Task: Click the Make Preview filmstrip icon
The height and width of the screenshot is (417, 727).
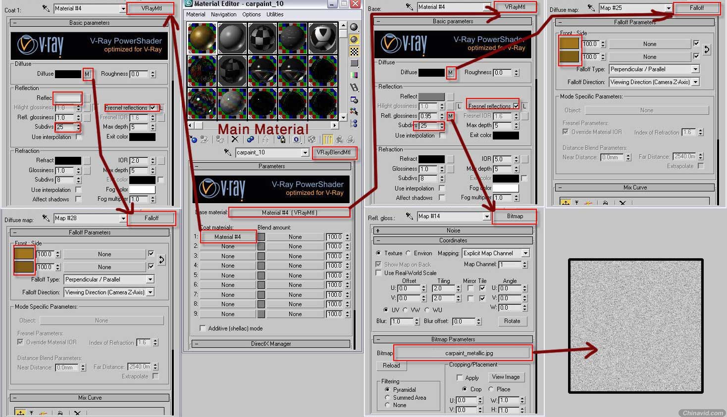Action: tap(354, 87)
